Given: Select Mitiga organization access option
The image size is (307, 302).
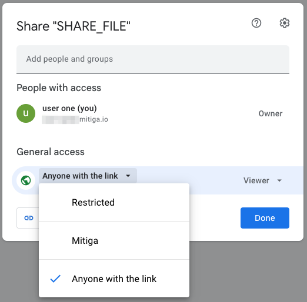Looking at the screenshot, I should (114, 240).
